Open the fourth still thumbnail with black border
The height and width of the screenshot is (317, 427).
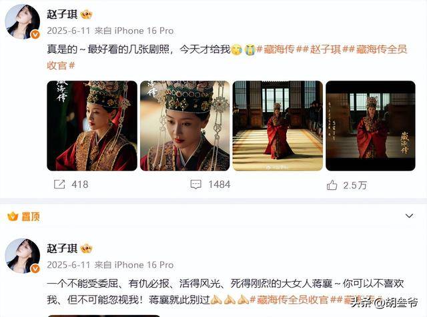click(371, 126)
